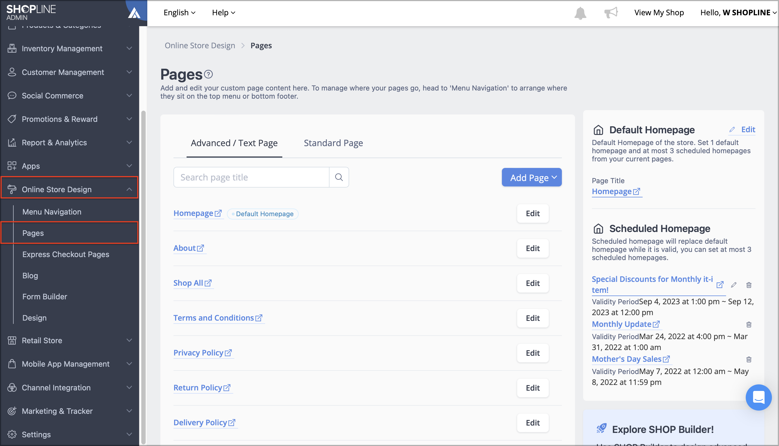Open Delivery Policy external link icon
Screen dimensions: 779x446
click(x=232, y=423)
